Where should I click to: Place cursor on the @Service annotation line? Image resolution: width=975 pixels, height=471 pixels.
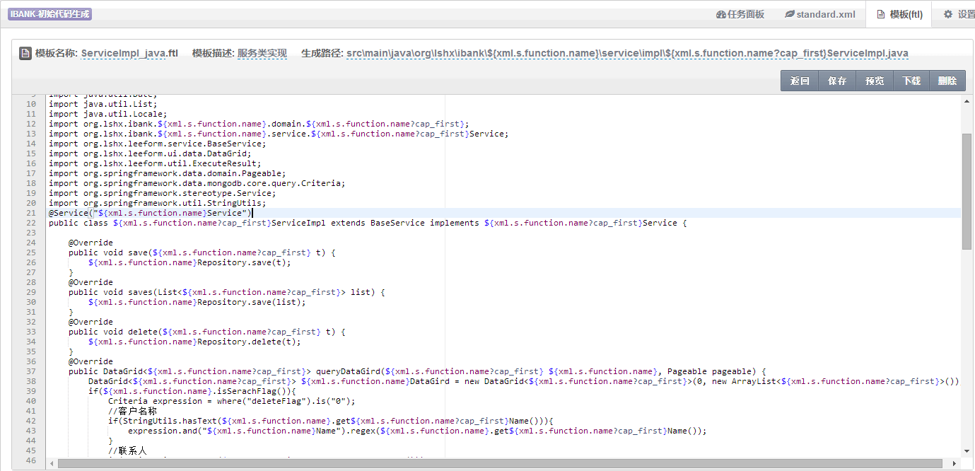point(148,213)
